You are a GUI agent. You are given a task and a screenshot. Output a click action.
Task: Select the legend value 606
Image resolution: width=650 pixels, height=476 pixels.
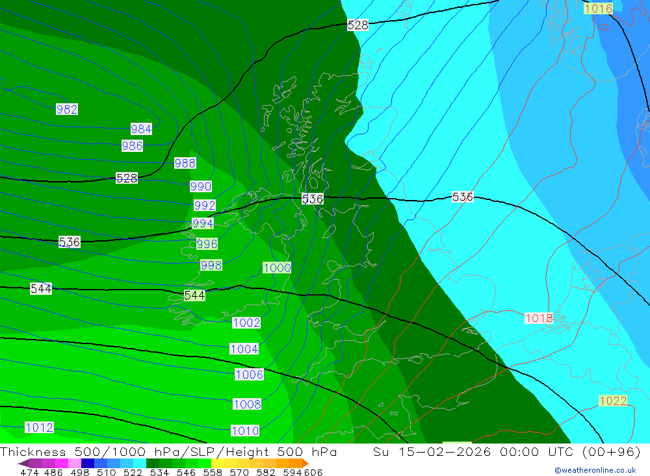(313, 472)
